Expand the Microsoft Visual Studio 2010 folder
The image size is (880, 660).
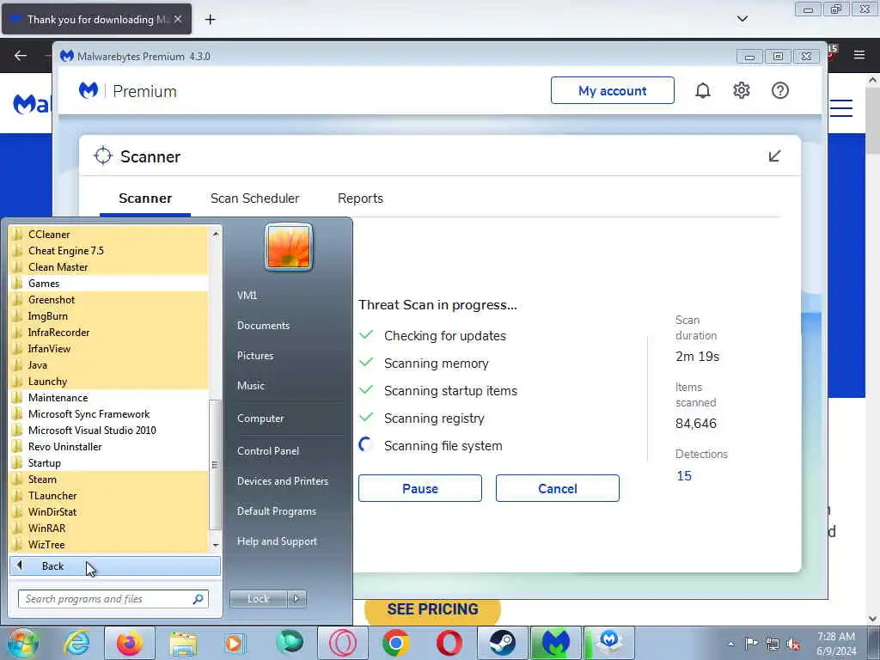click(x=109, y=430)
